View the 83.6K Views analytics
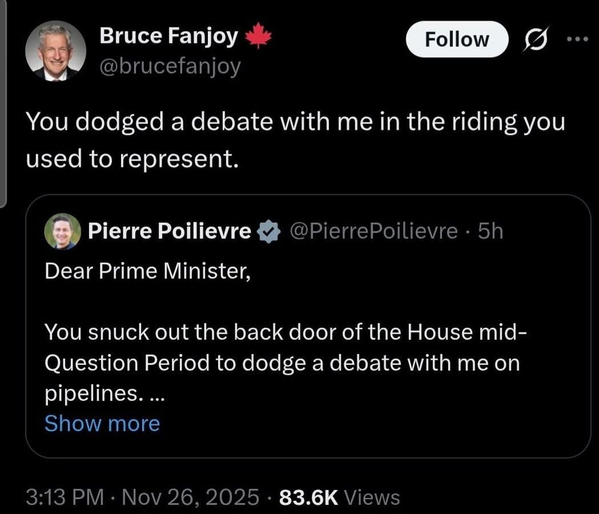Viewport: 599px width, 514px height. click(340, 496)
